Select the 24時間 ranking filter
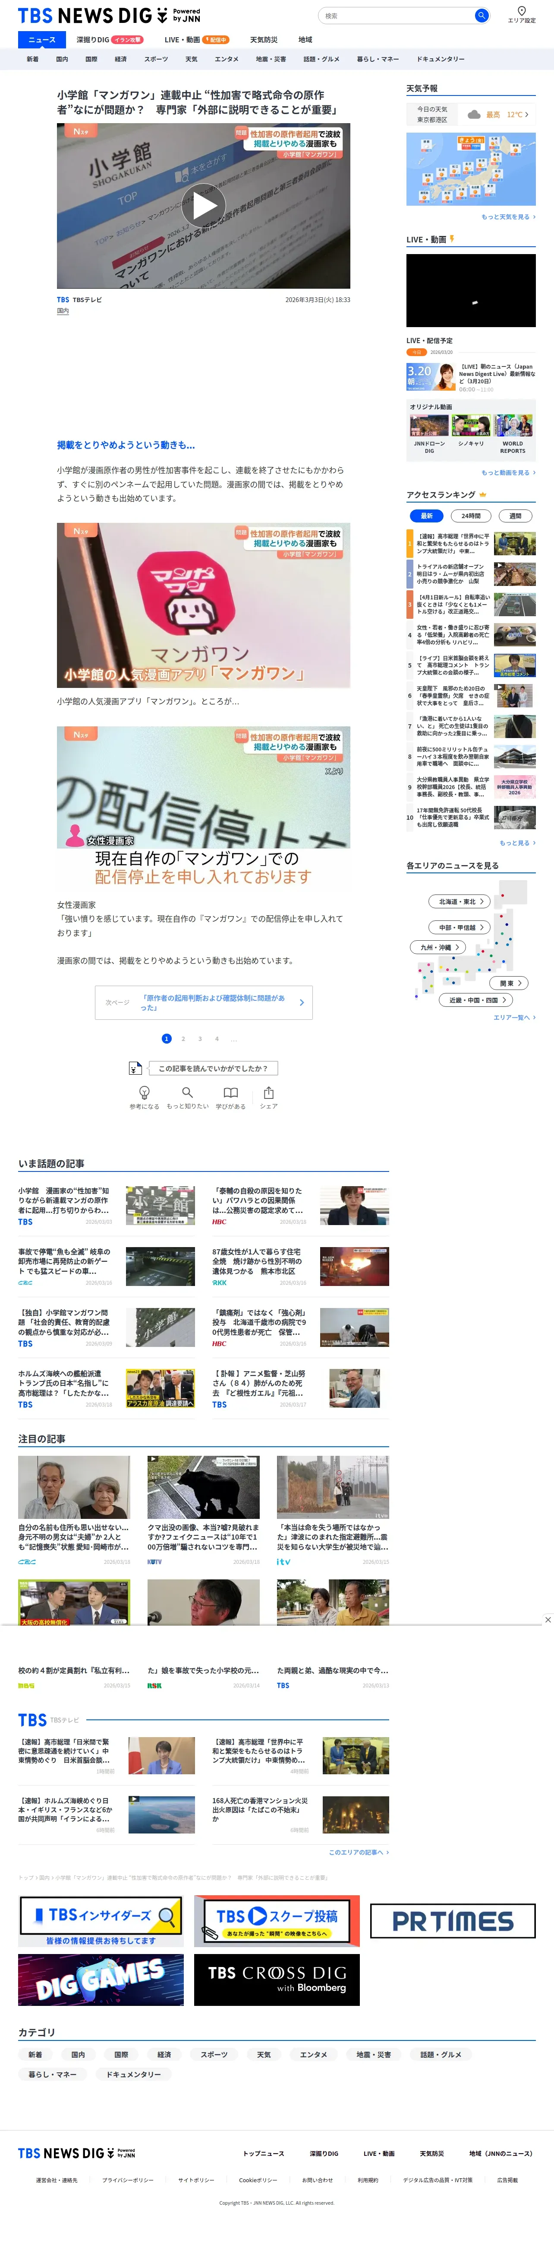 (471, 516)
